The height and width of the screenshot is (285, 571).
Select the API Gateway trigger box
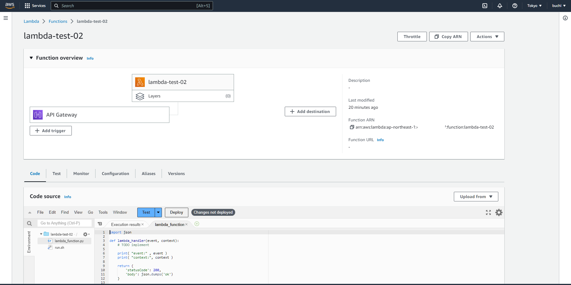(99, 115)
